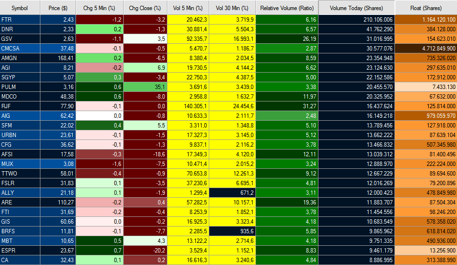
Task: Click AMGN price 168,41
Action: 58,58
